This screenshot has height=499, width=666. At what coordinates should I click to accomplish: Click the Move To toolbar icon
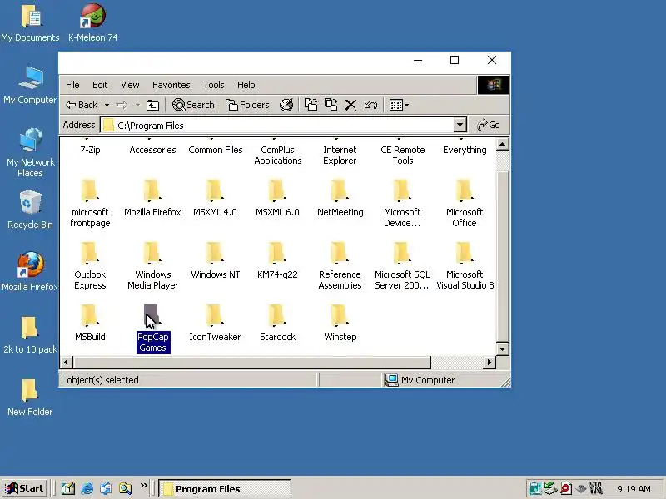pos(311,105)
